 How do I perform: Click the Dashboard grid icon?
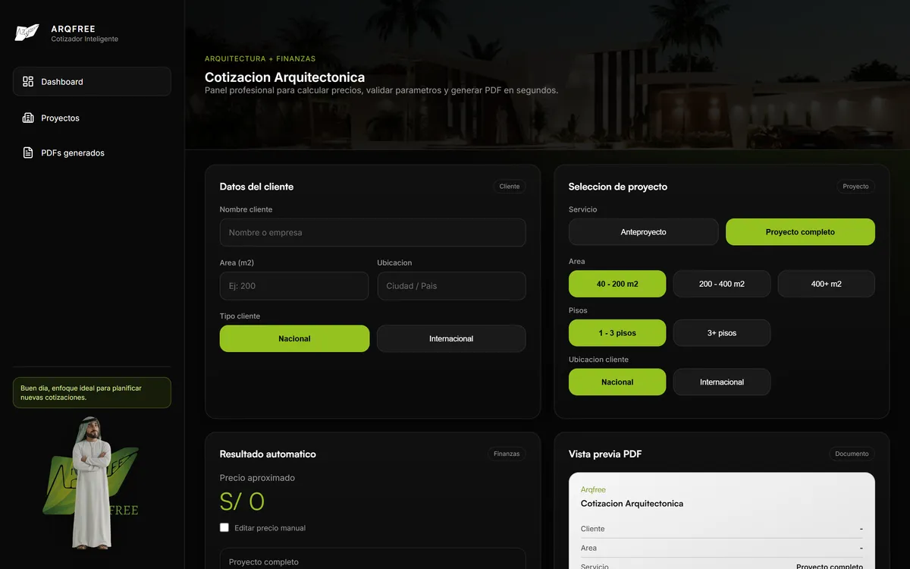click(x=28, y=81)
